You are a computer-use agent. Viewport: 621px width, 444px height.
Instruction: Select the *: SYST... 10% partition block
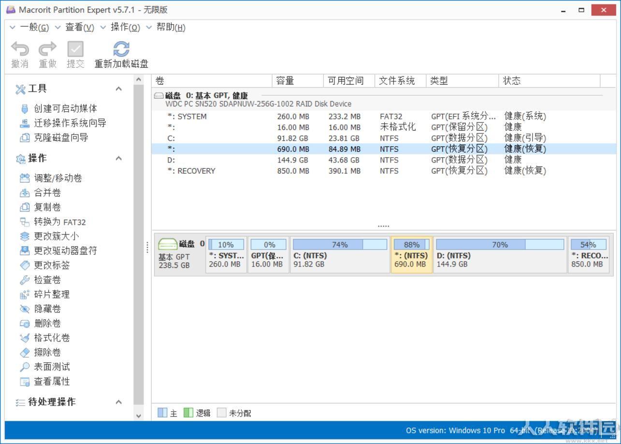point(226,255)
